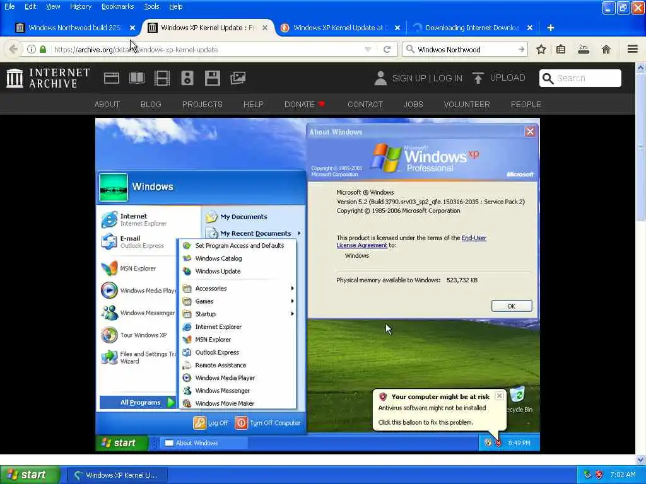Open the video film icon
646x484 pixels.
[162, 78]
